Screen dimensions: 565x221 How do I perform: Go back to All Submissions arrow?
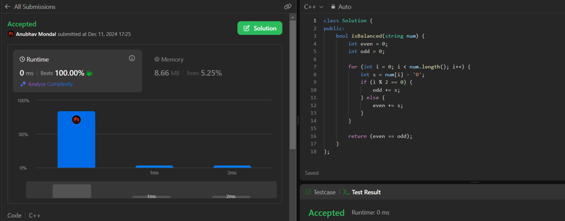[x=7, y=6]
